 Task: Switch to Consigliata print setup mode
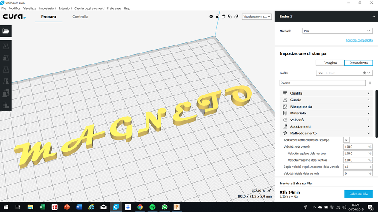[x=330, y=63]
